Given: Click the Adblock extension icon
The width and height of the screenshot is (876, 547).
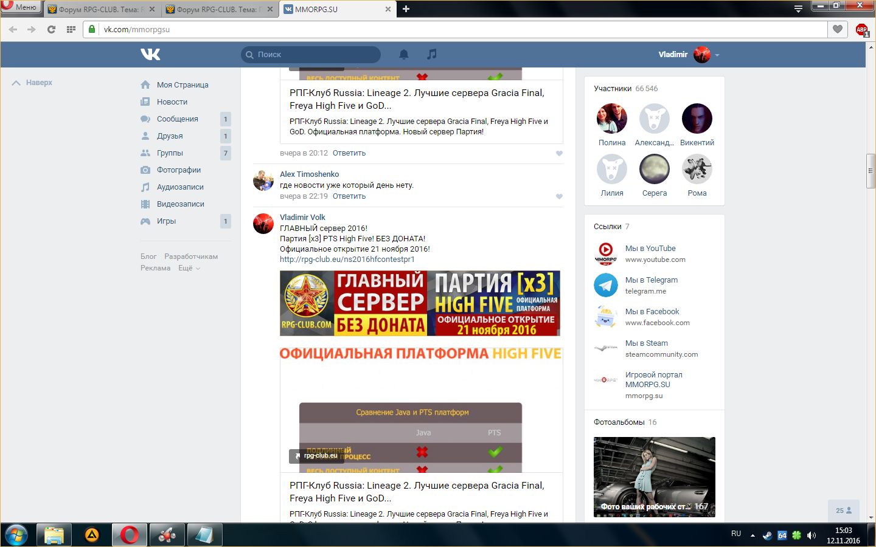Looking at the screenshot, I should [861, 29].
